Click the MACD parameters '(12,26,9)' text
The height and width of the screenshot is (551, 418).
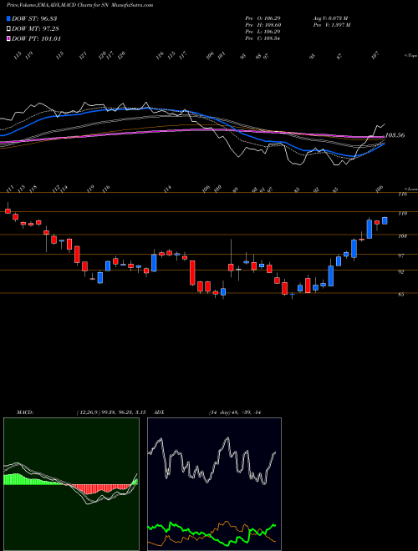tap(89, 412)
